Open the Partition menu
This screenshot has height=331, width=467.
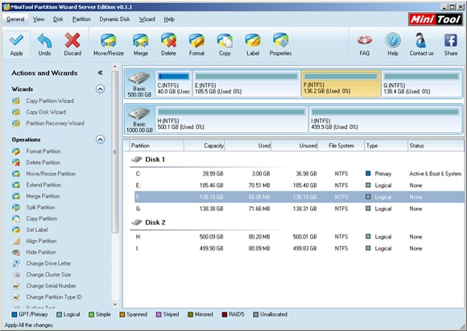81,19
